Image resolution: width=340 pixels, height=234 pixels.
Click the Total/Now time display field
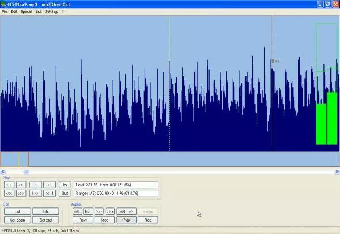[116, 185]
